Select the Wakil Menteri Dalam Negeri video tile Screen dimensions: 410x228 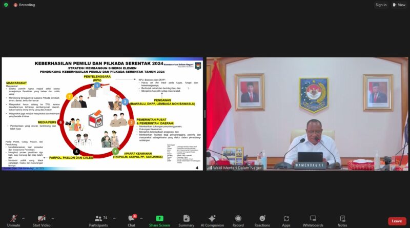pos(307,114)
